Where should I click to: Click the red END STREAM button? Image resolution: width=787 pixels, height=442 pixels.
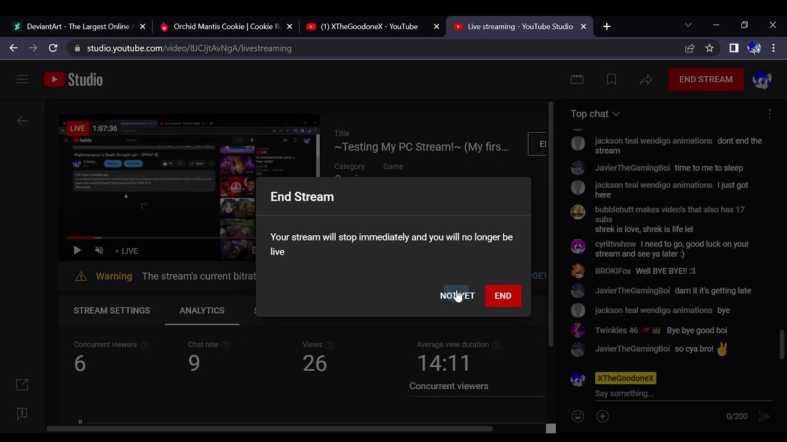point(706,79)
